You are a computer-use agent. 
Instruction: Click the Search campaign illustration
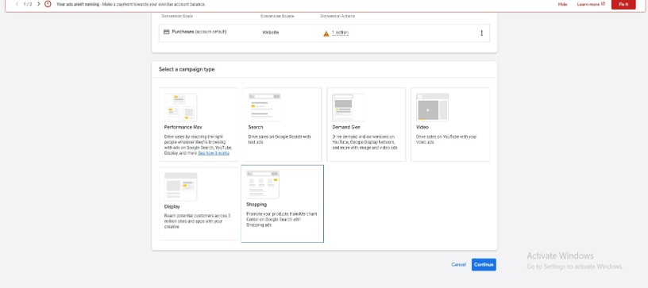[x=264, y=107]
